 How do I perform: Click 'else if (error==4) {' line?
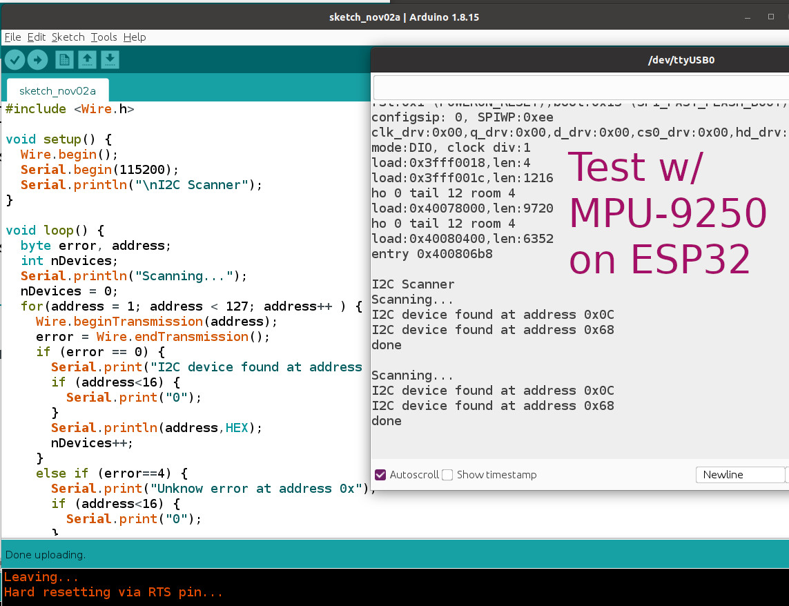[112, 473]
